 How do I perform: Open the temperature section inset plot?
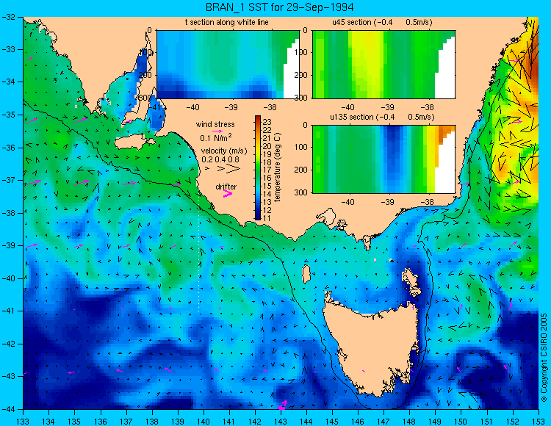pos(228,65)
